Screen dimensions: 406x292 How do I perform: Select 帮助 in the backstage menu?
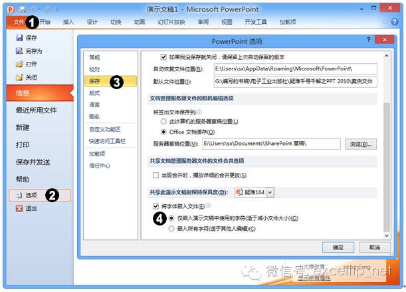tap(23, 180)
